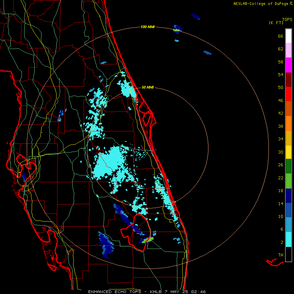Click the dark red (maroon) scale swatch
This screenshot has height=294, width=294.
[x=288, y=79]
